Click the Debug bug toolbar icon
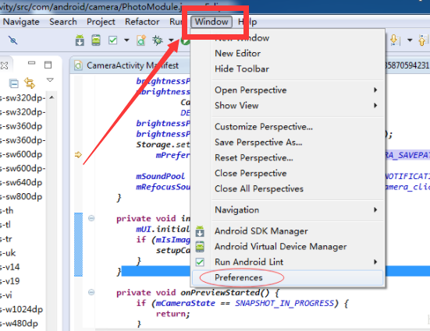The image size is (430, 331). [158, 40]
